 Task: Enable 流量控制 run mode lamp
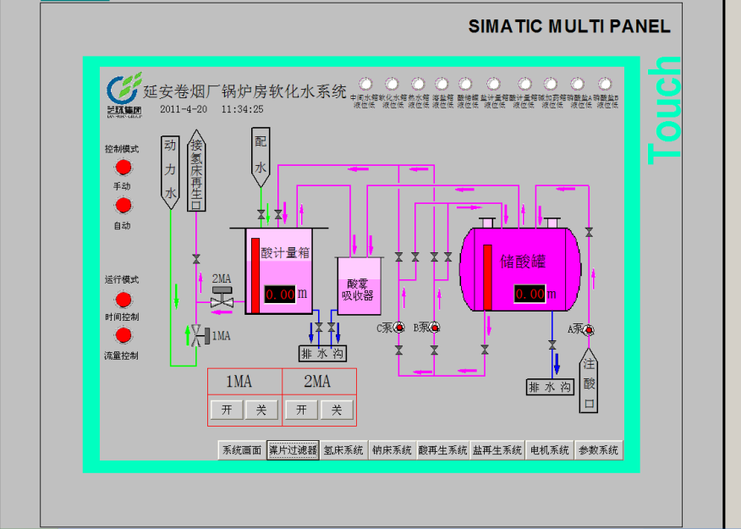point(124,337)
